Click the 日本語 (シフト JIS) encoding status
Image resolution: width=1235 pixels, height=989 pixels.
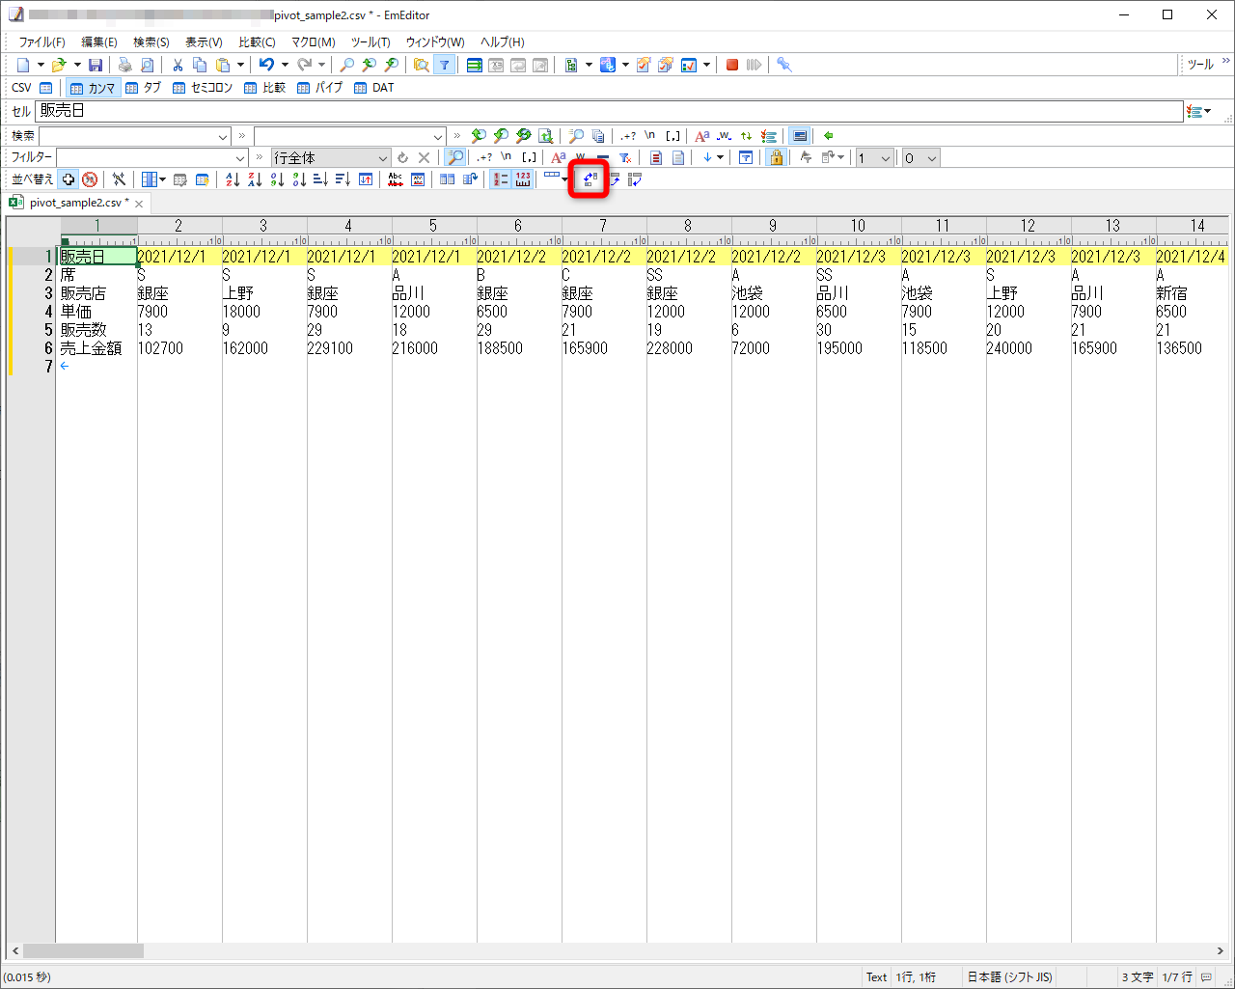pos(1009,976)
